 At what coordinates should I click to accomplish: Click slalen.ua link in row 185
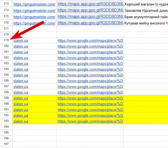(21, 75)
